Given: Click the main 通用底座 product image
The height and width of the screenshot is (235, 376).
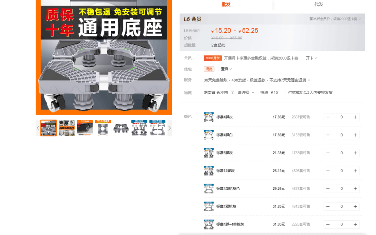Looking at the screenshot, I should [x=104, y=57].
